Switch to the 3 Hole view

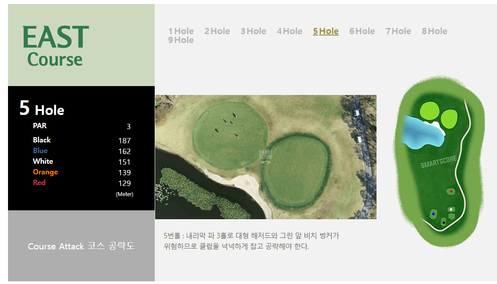[x=253, y=31]
